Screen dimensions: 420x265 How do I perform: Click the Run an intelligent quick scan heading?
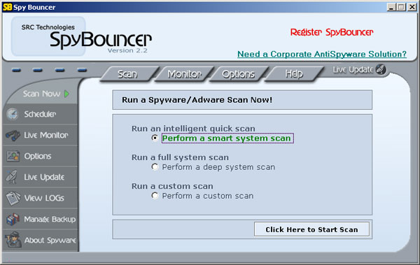193,129
